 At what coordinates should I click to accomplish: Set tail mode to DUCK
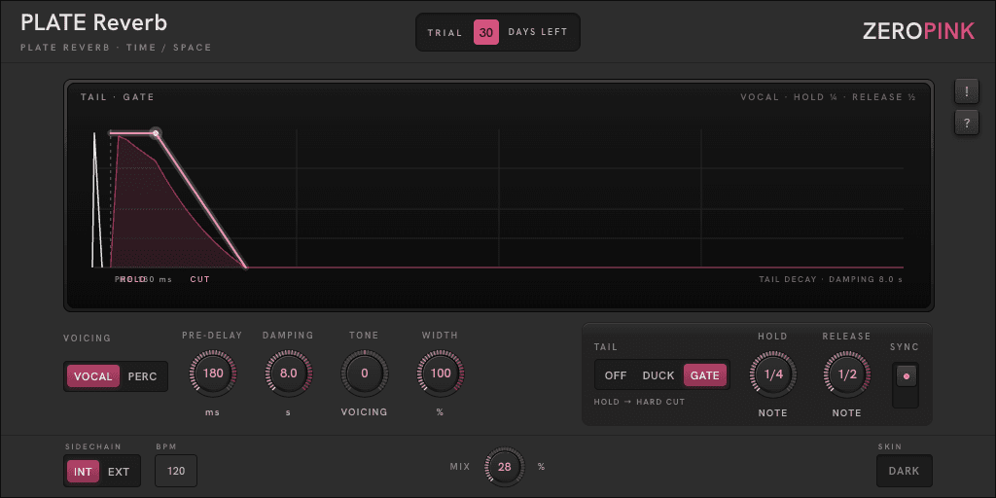(x=658, y=374)
